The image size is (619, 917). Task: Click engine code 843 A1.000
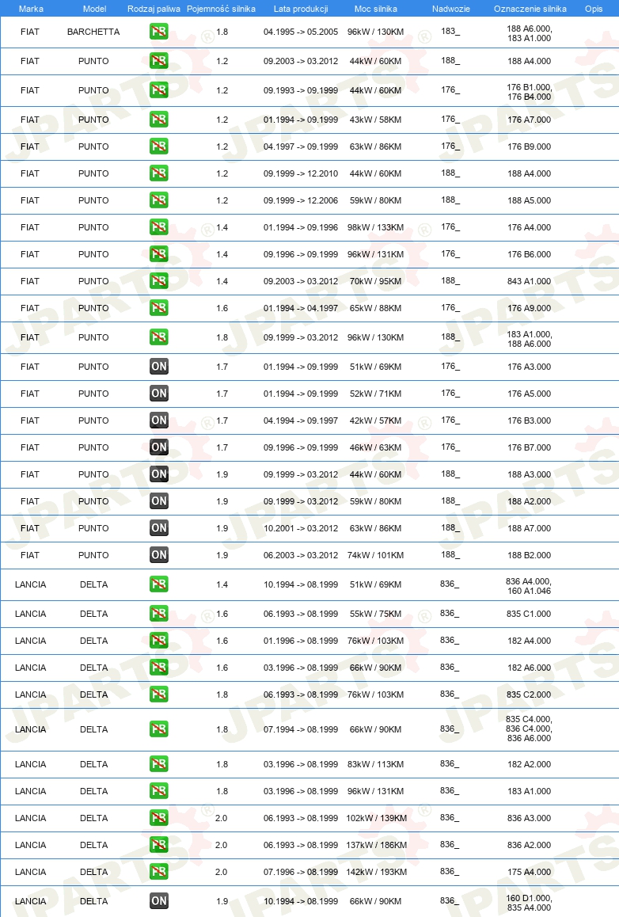[x=530, y=280]
